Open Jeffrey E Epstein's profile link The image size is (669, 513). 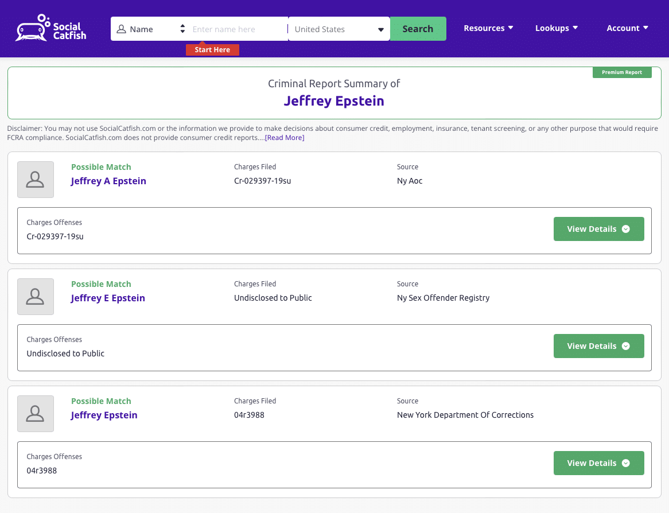[108, 298]
